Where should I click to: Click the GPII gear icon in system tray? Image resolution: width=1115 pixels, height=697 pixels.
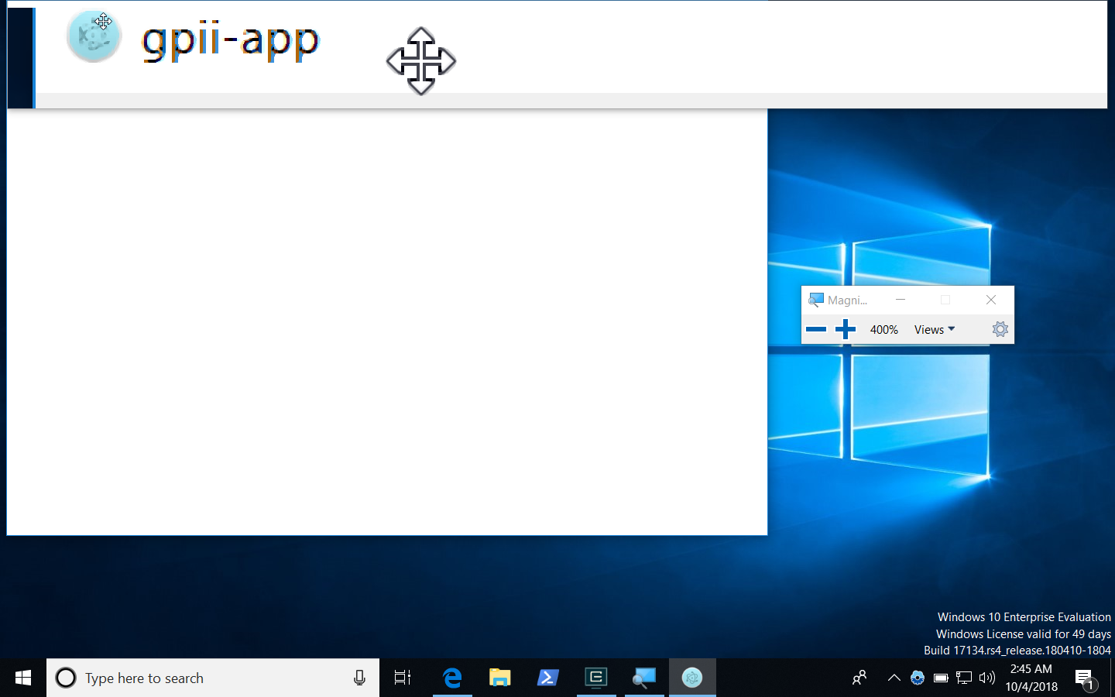click(918, 677)
